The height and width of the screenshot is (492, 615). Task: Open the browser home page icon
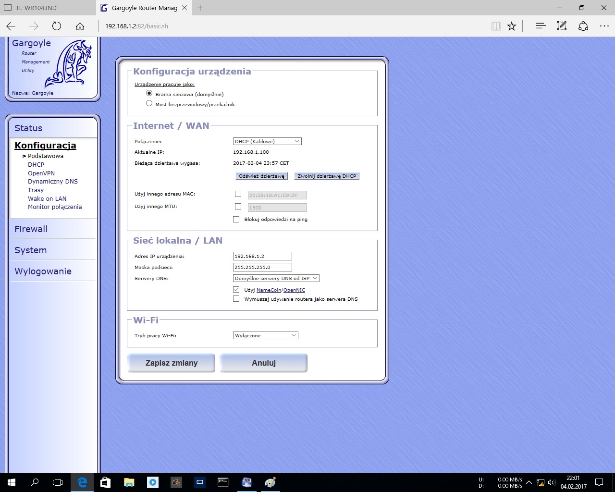tap(80, 26)
